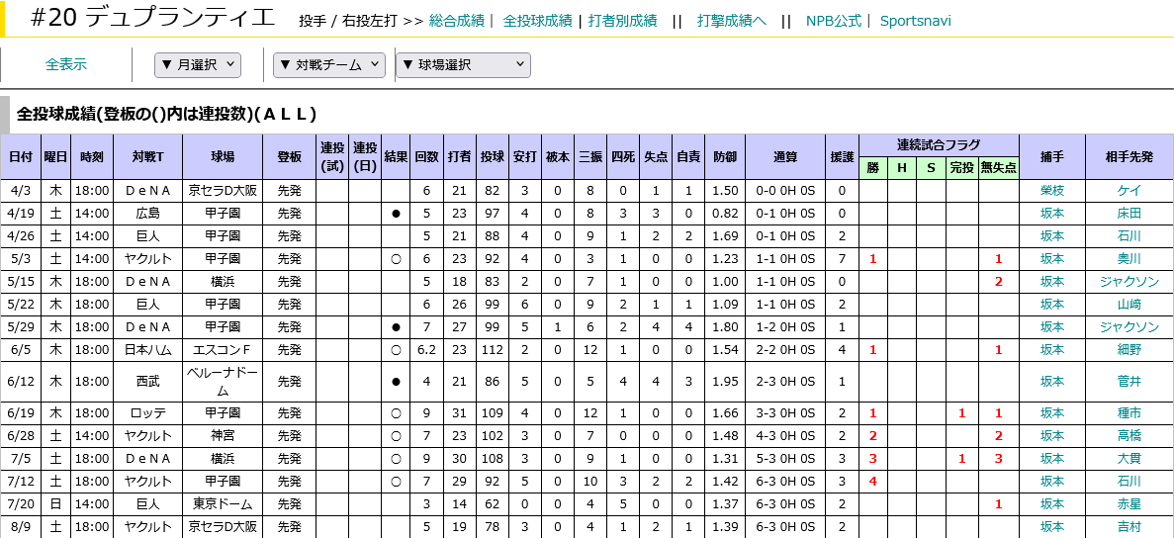Expand the 球場選択 dropdown
The image size is (1174, 538).
tap(463, 65)
